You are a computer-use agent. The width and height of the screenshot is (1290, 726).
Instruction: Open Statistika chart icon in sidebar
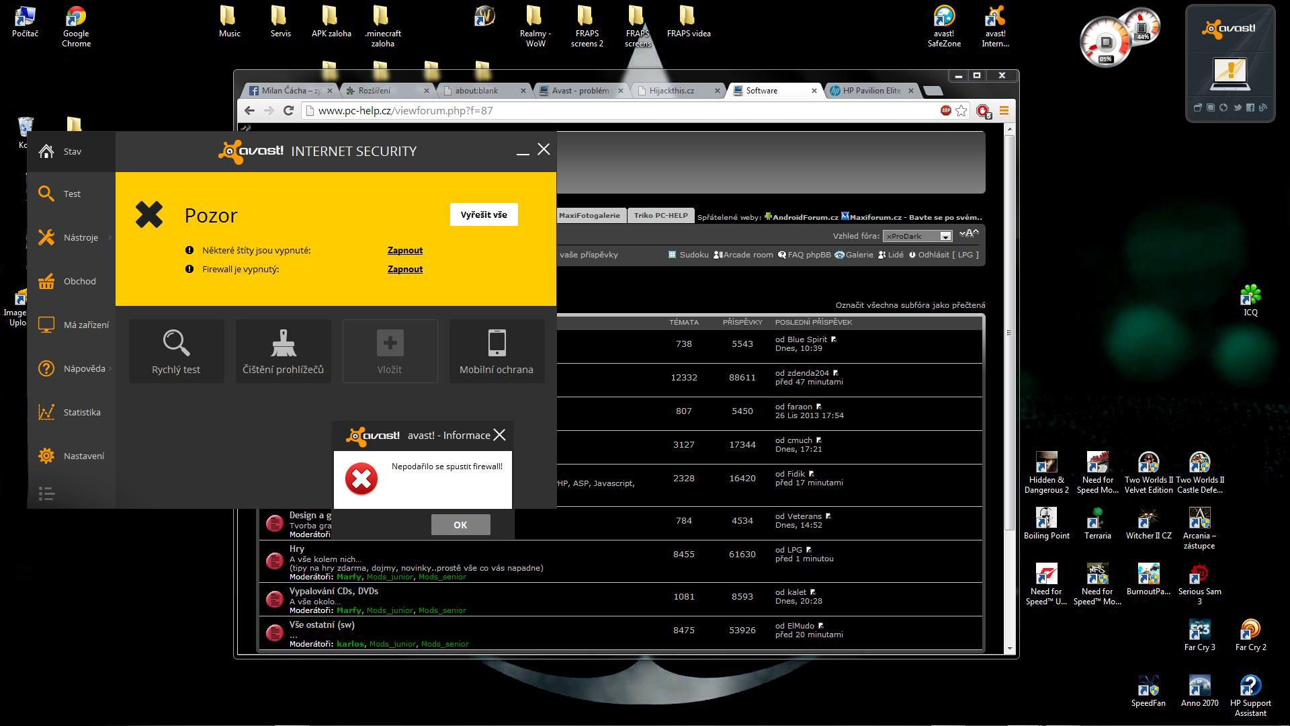pyautogui.click(x=46, y=412)
